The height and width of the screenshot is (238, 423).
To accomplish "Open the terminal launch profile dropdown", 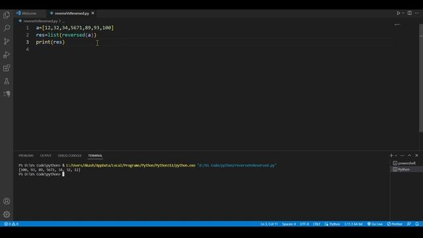I will click(396, 155).
